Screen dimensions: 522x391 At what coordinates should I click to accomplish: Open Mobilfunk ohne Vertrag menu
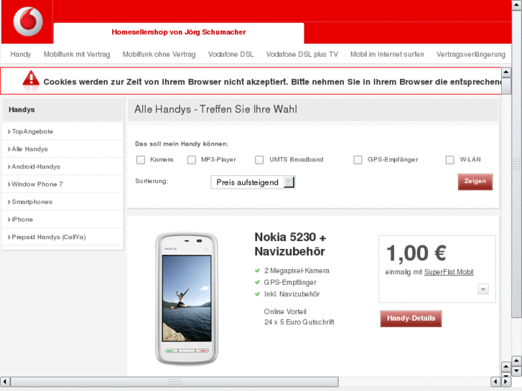click(x=159, y=55)
